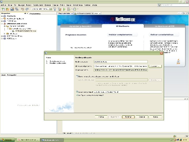Click the project name input field
The height and width of the screenshot is (142, 189).
click(121, 62)
